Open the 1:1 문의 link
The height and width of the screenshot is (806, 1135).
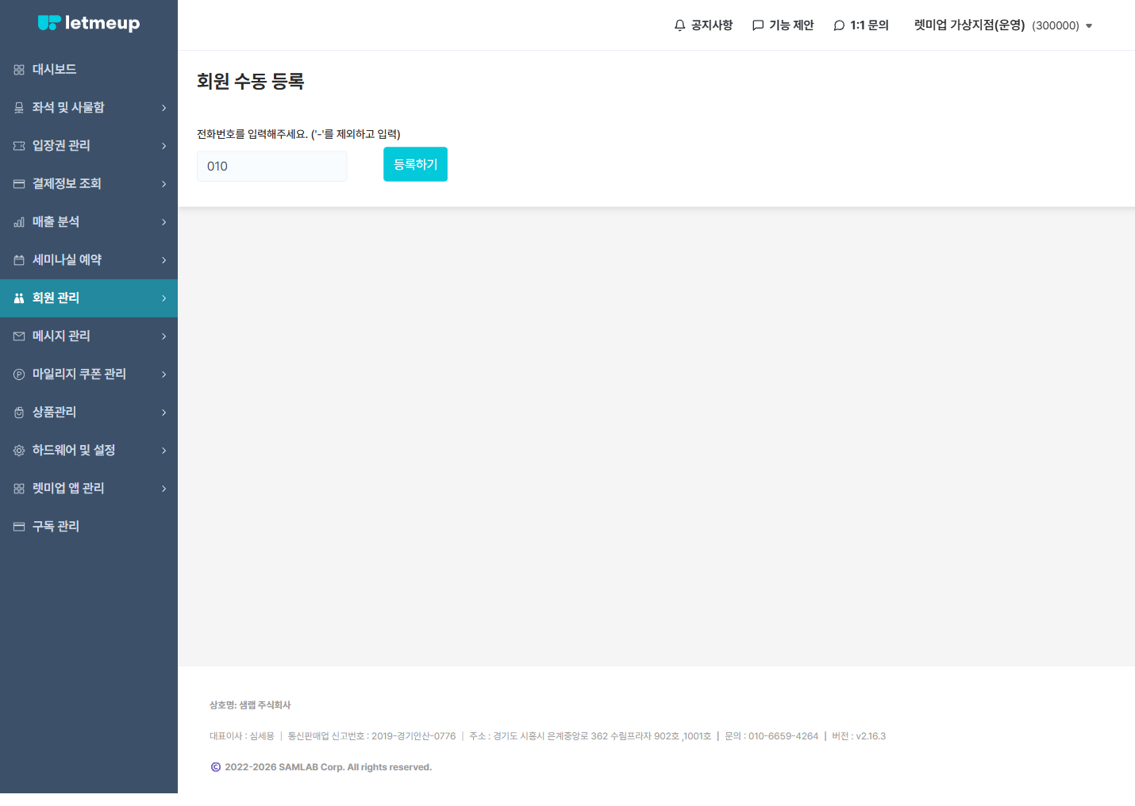click(x=861, y=25)
